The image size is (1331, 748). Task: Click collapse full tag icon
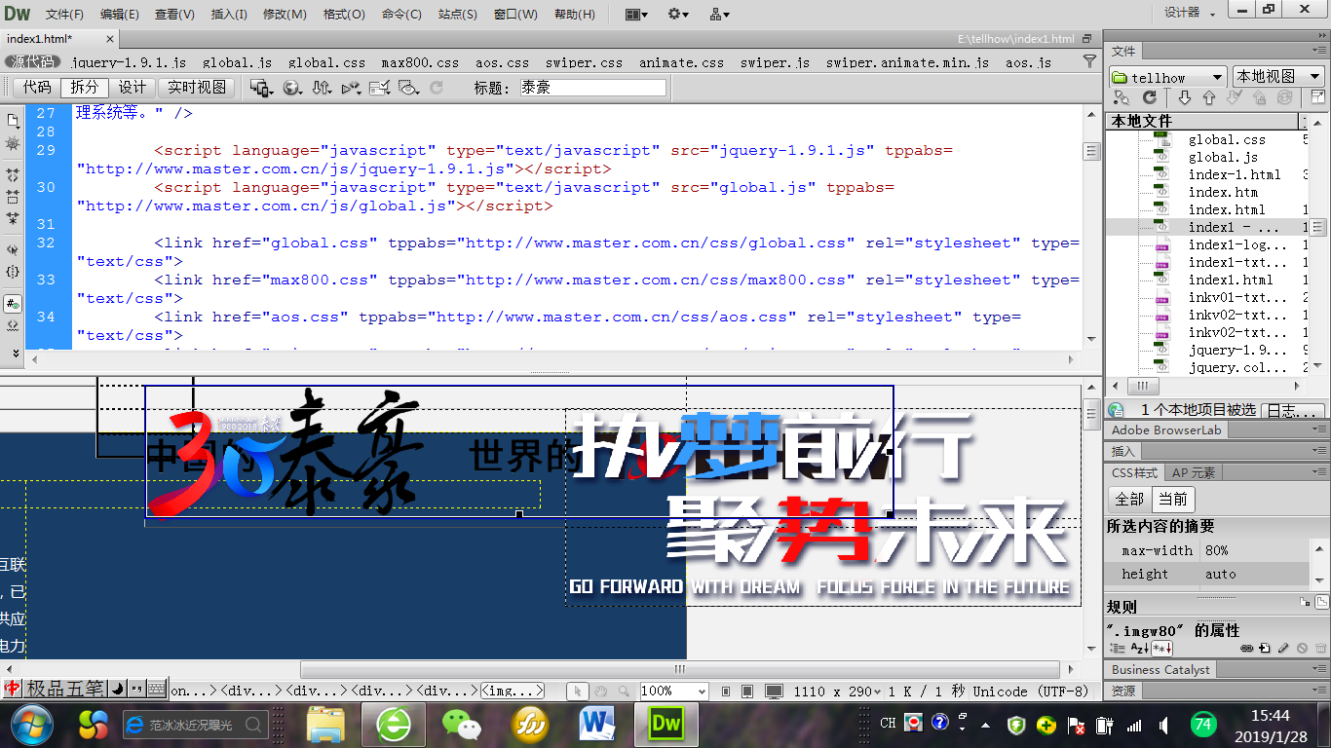(13, 176)
